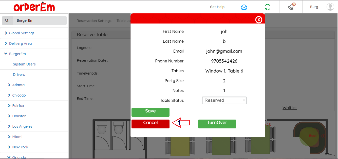Click the user profile avatar icon
Image resolution: width=338 pixels, height=159 pixels.
tap(330, 7)
